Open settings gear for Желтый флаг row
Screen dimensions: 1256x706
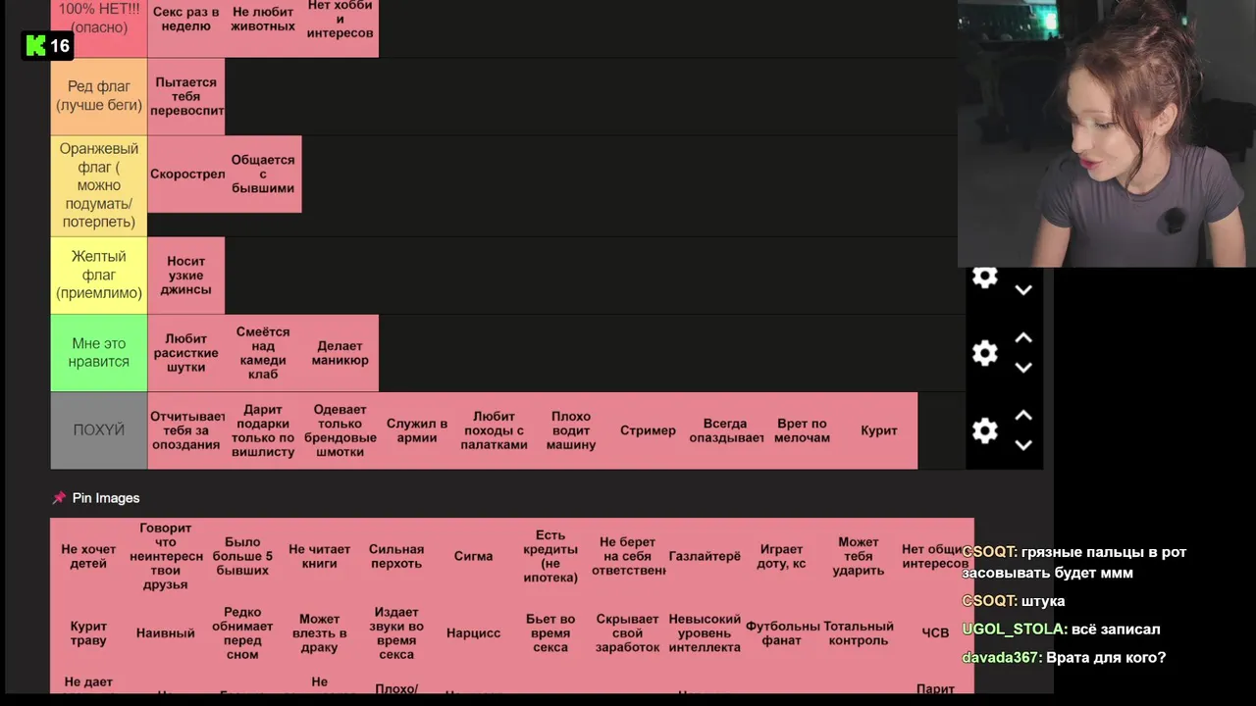(984, 277)
